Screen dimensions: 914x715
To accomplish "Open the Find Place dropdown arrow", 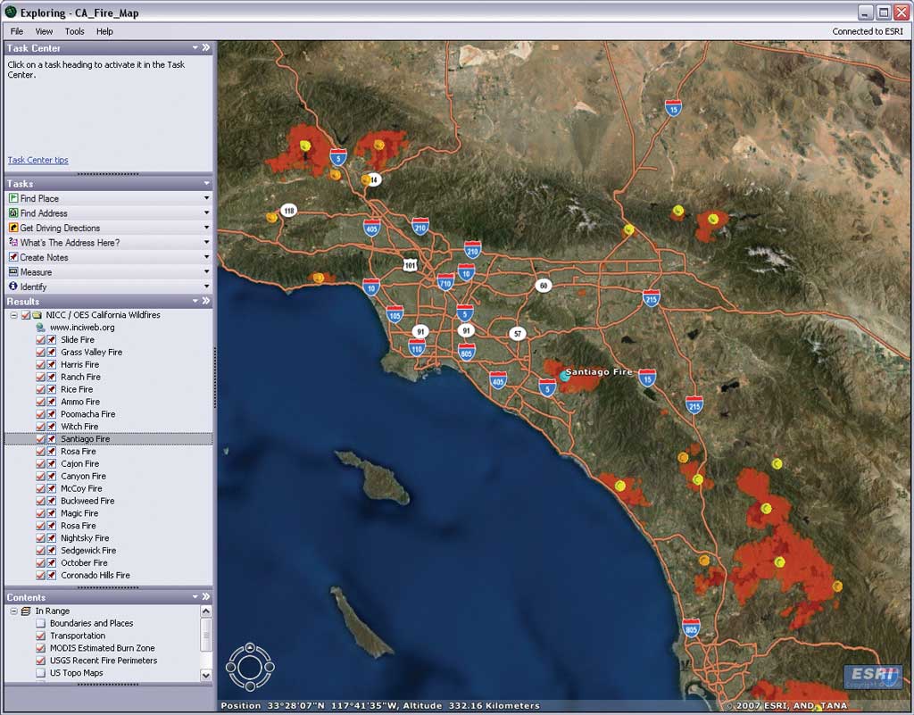I will [x=206, y=198].
